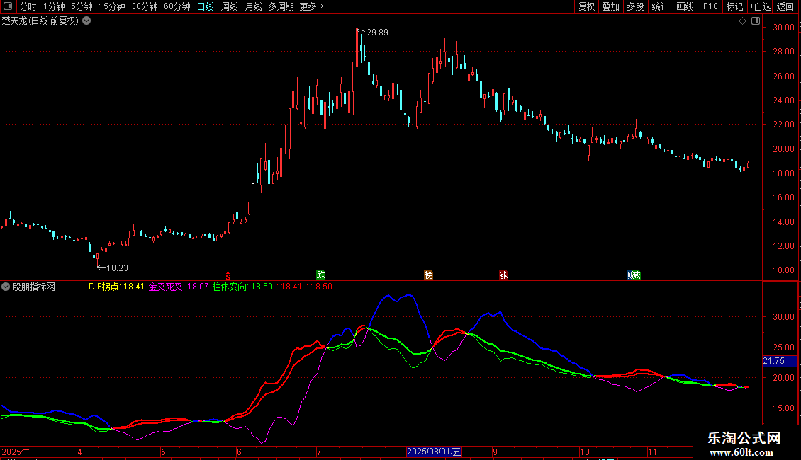Click the red 涨 event marker
801x460 pixels.
click(x=503, y=275)
